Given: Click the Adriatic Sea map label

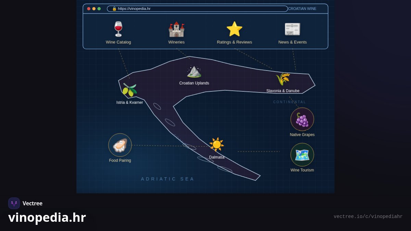Looking at the screenshot, I should tap(168, 179).
